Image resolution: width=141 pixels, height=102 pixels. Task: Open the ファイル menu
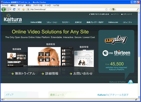5,5
